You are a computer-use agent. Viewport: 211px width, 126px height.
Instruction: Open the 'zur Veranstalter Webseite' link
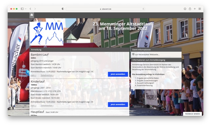(x=147, y=55)
